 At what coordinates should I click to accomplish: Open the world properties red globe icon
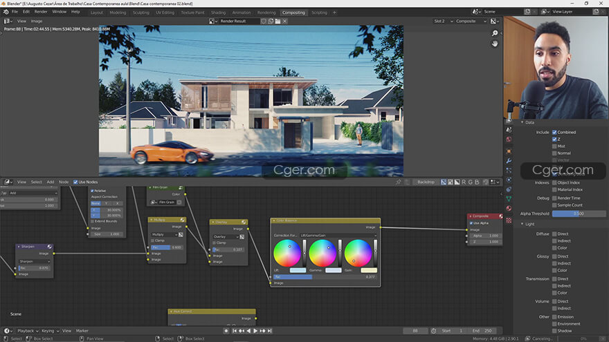tap(509, 139)
